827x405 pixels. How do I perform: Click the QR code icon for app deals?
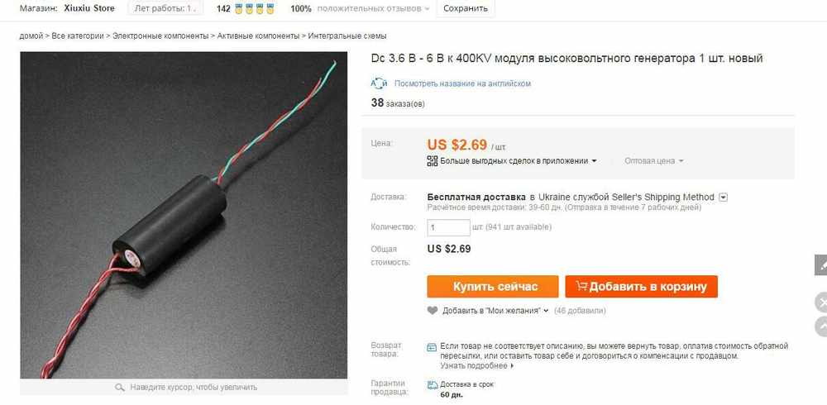pyautogui.click(x=433, y=161)
